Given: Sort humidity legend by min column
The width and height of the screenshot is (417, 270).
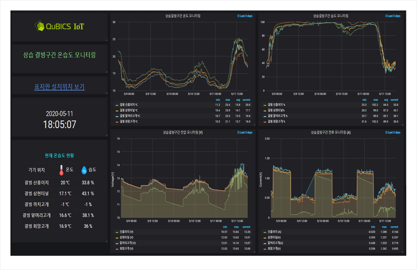Looking at the screenshot, I should coord(364,100).
